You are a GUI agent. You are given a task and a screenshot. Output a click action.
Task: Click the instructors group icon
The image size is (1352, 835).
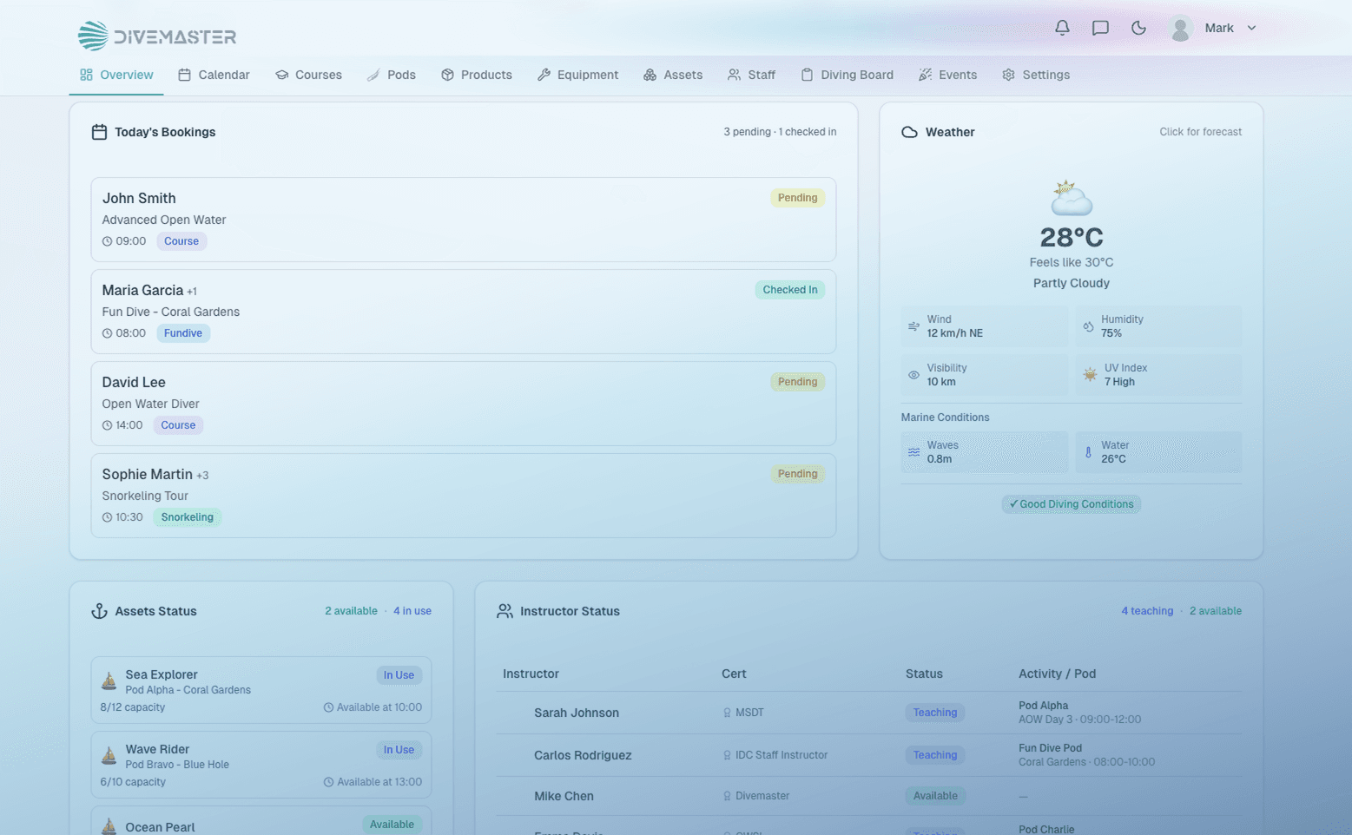click(x=505, y=610)
